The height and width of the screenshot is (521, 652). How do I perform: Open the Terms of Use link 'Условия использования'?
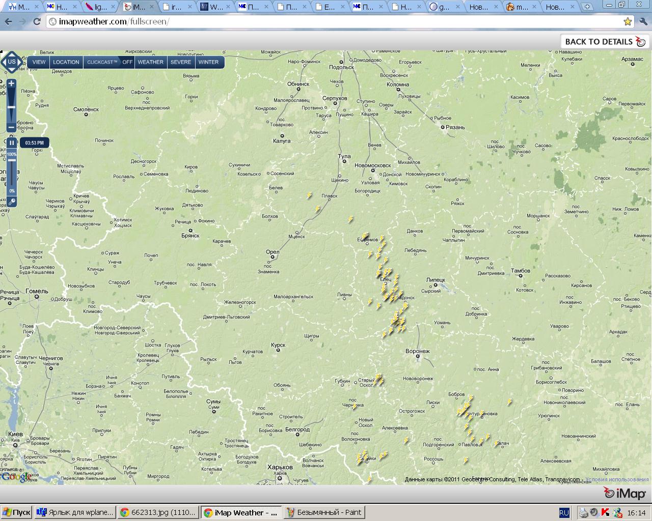click(617, 479)
